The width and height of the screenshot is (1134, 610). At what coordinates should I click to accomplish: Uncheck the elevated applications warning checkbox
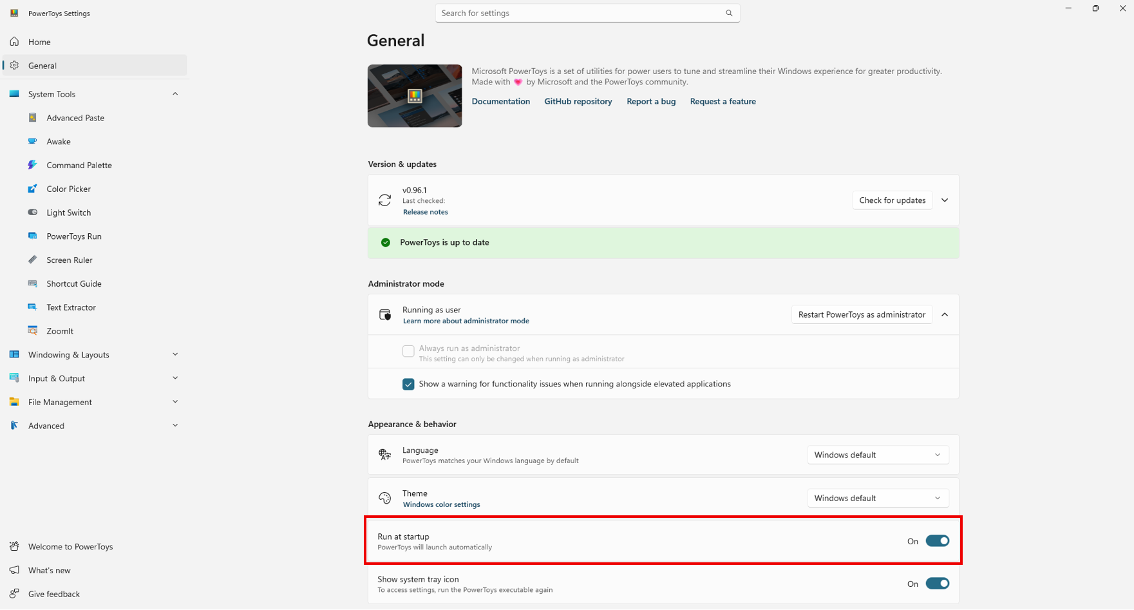pos(408,384)
